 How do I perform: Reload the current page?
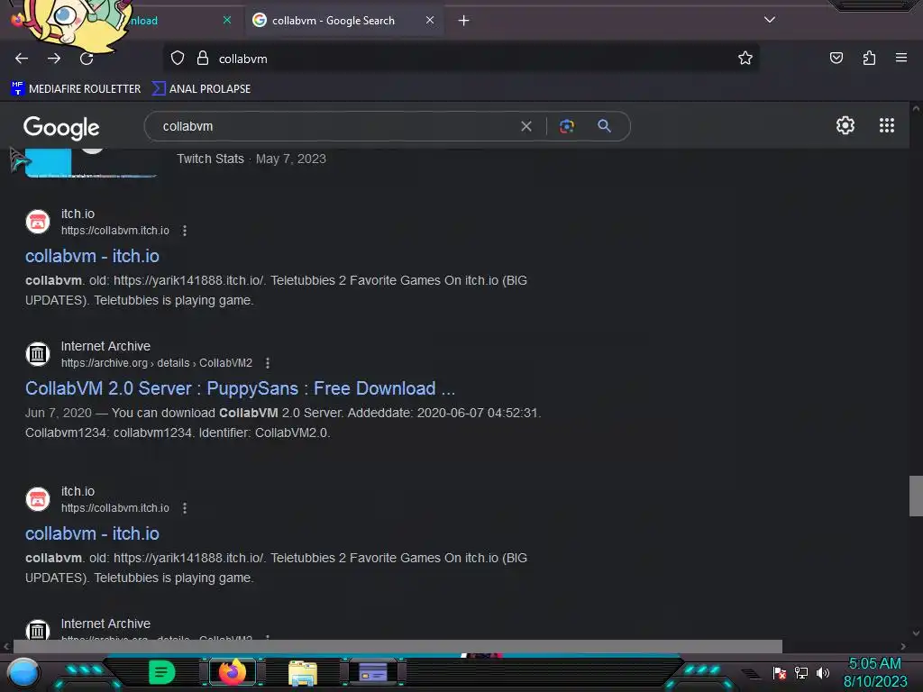coord(87,59)
